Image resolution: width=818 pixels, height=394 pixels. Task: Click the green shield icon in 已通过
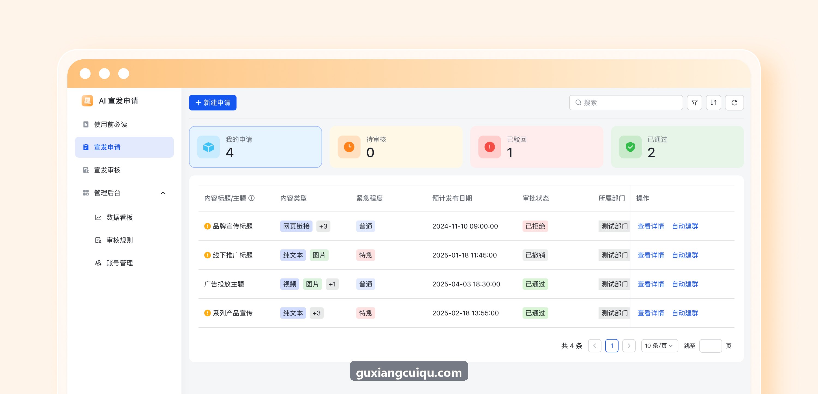630,147
